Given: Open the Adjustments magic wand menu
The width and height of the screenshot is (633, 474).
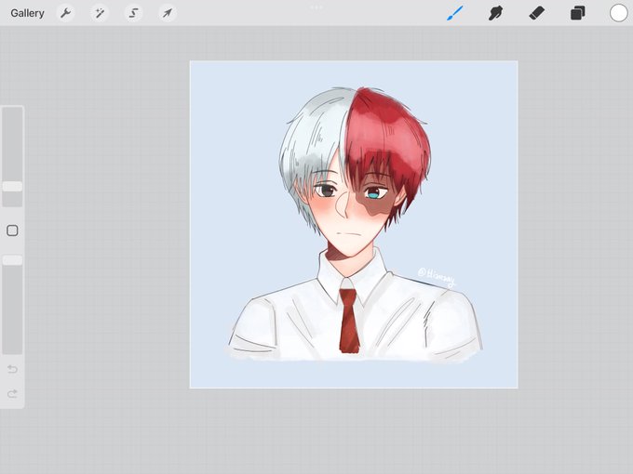Looking at the screenshot, I should pos(100,13).
